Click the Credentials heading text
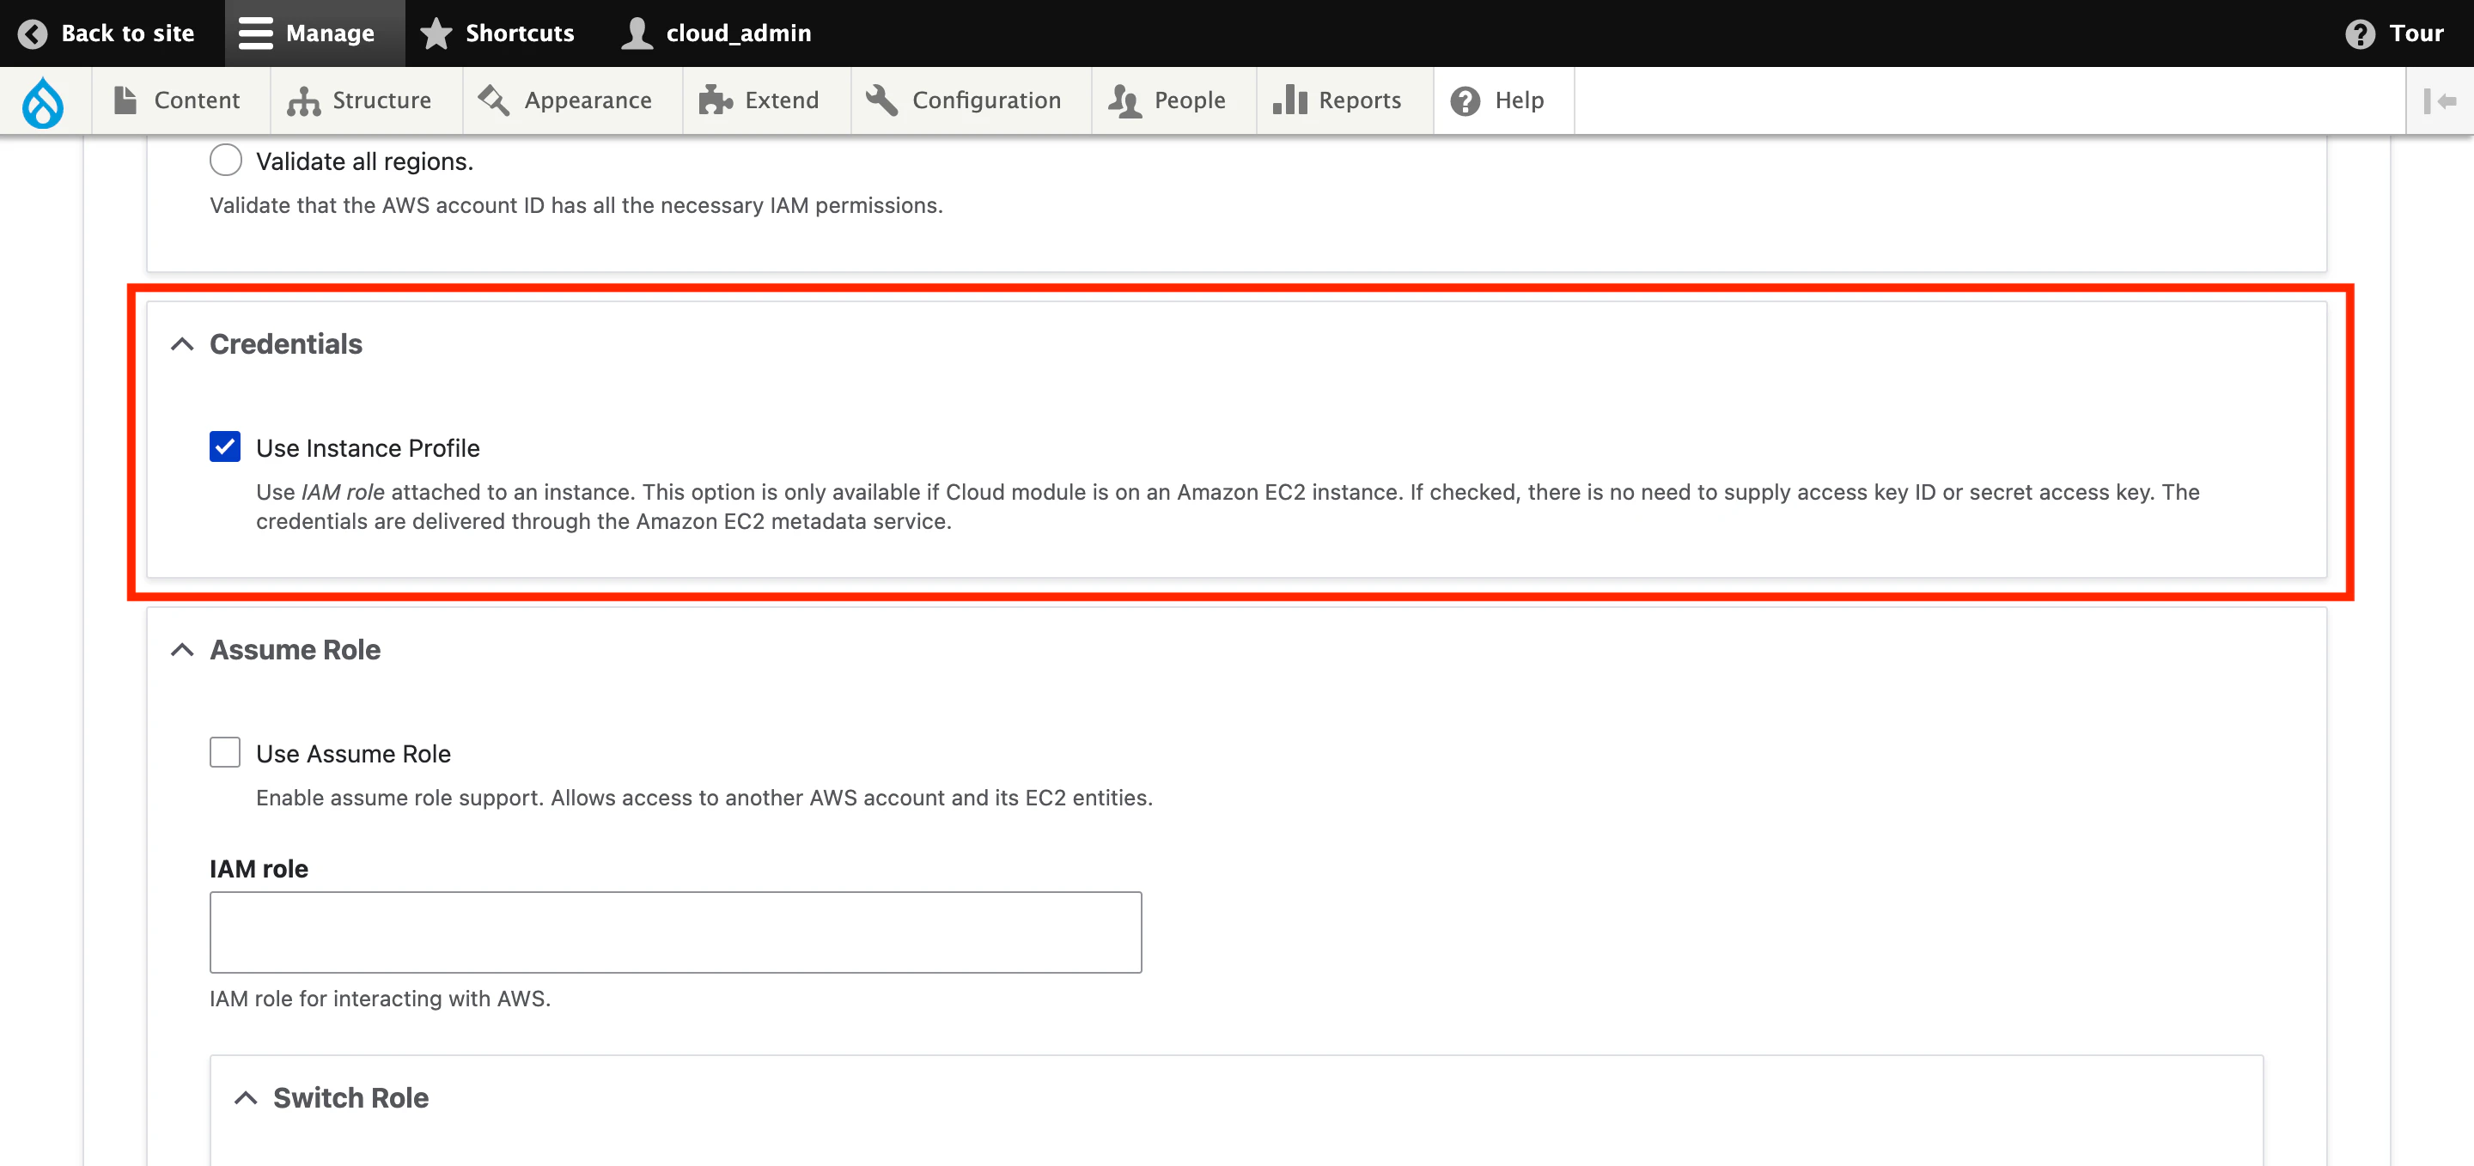 click(286, 343)
